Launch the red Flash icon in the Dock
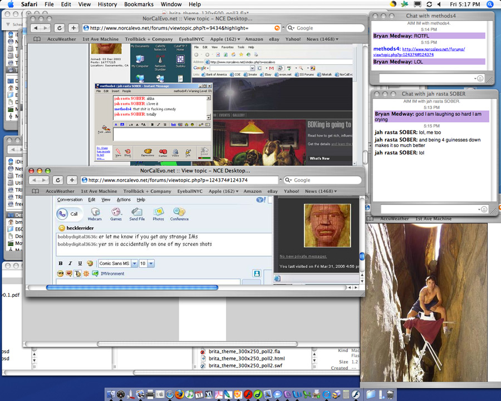 coord(248,394)
